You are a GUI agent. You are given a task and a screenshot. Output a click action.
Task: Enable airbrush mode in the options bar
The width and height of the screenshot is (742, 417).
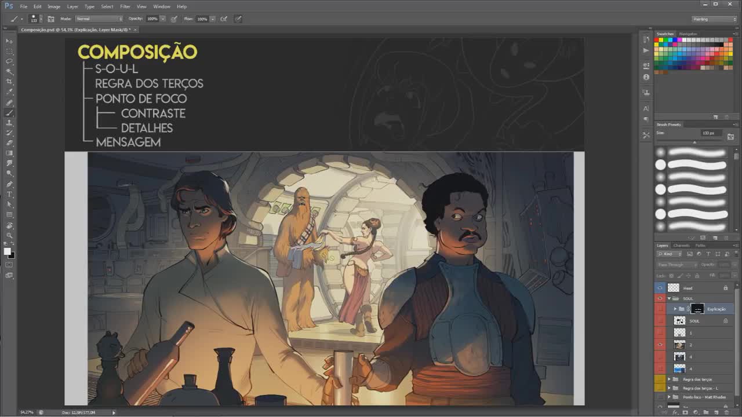(x=224, y=19)
